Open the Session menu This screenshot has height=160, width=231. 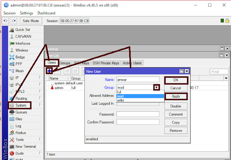[9, 13]
